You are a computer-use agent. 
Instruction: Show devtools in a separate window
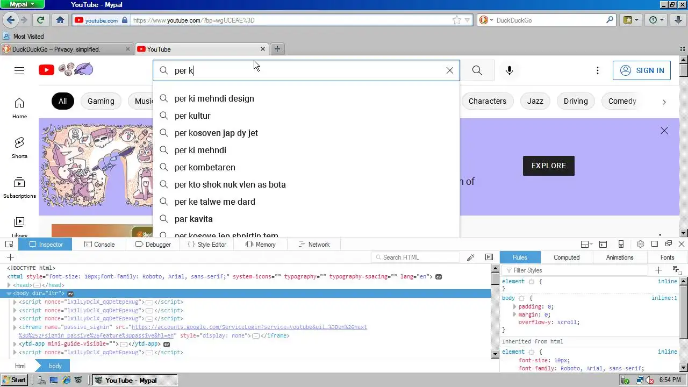[669, 244]
